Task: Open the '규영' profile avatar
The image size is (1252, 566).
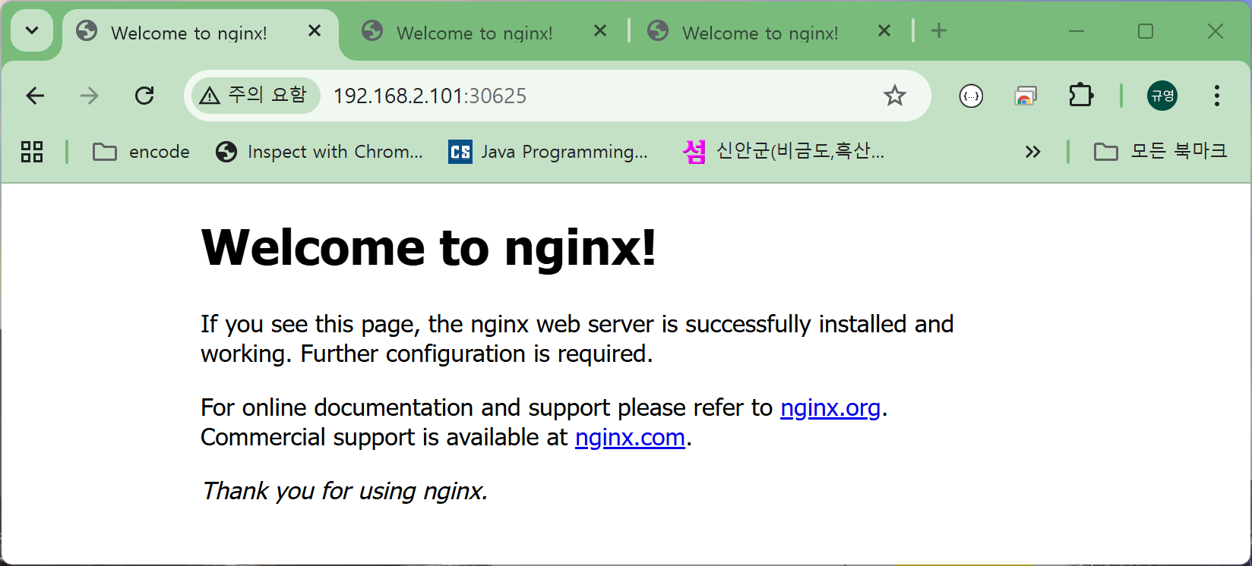Action: pyautogui.click(x=1162, y=96)
